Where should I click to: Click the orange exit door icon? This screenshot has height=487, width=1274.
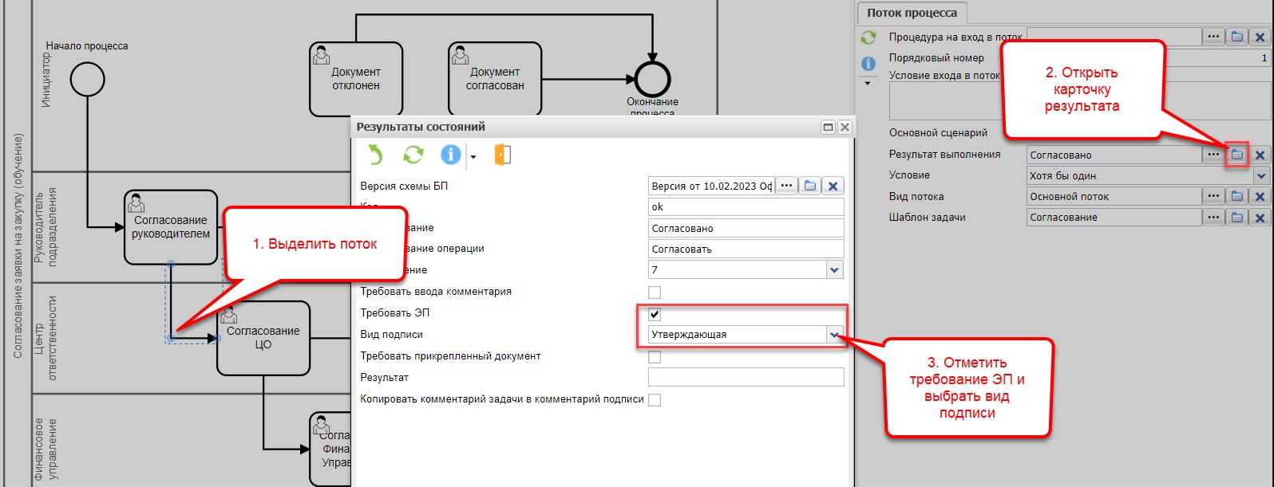[502, 155]
